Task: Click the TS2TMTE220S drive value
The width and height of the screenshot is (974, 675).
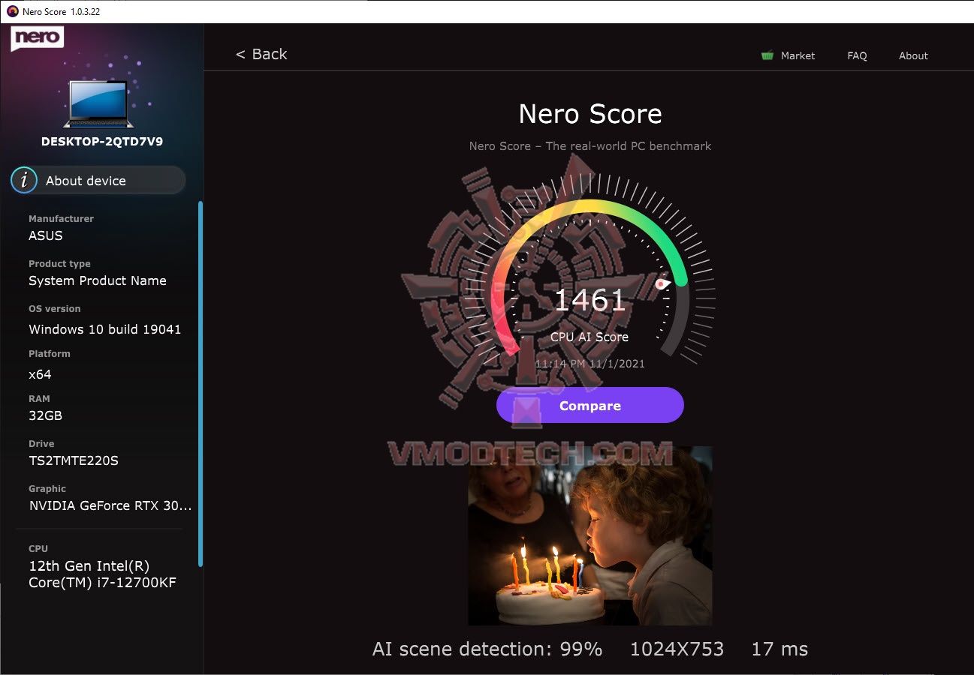Action: click(x=74, y=460)
